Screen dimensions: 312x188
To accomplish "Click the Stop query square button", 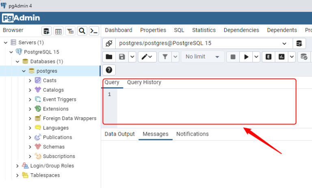I will (233, 57).
